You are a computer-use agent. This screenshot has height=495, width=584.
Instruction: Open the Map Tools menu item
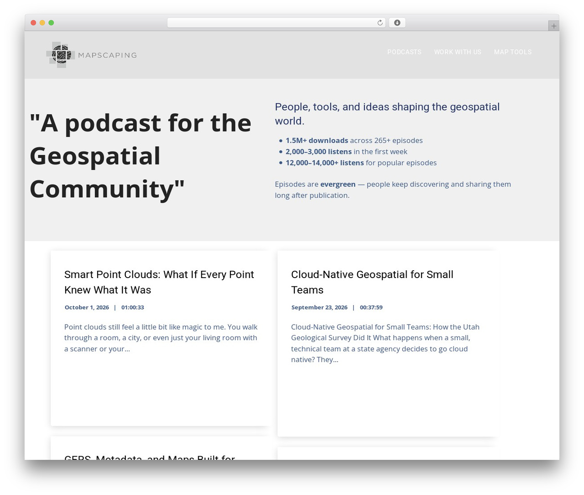(x=513, y=52)
